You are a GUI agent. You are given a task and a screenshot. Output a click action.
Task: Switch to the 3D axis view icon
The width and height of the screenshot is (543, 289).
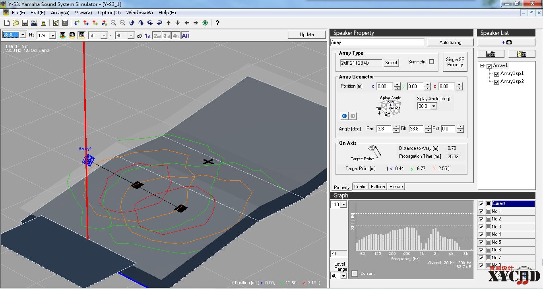[x=105, y=23]
